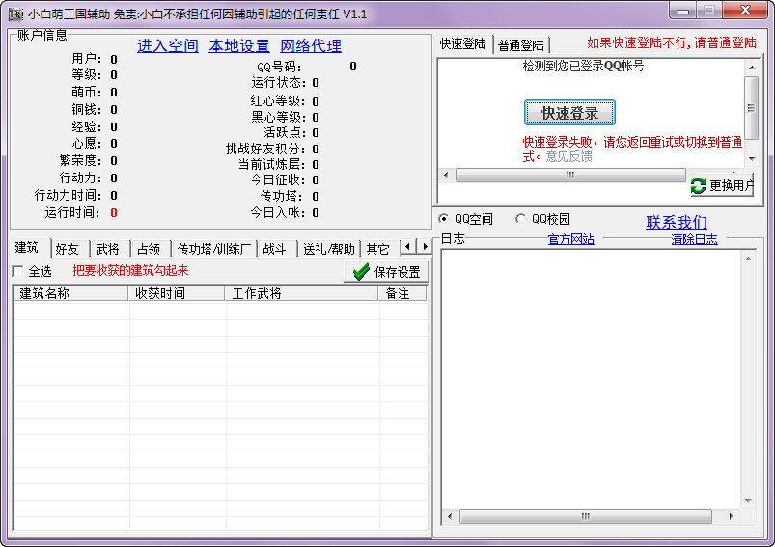Open the 好友 tab
Image resolution: width=775 pixels, height=547 pixels.
click(x=68, y=249)
